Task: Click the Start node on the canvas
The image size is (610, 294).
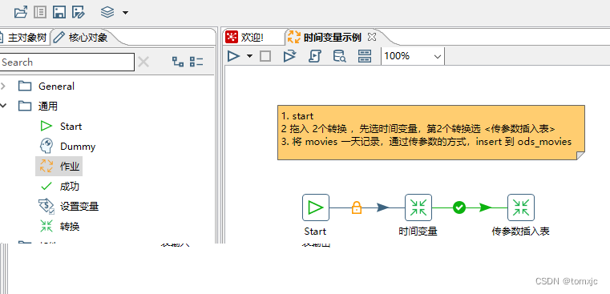Action: pos(316,207)
